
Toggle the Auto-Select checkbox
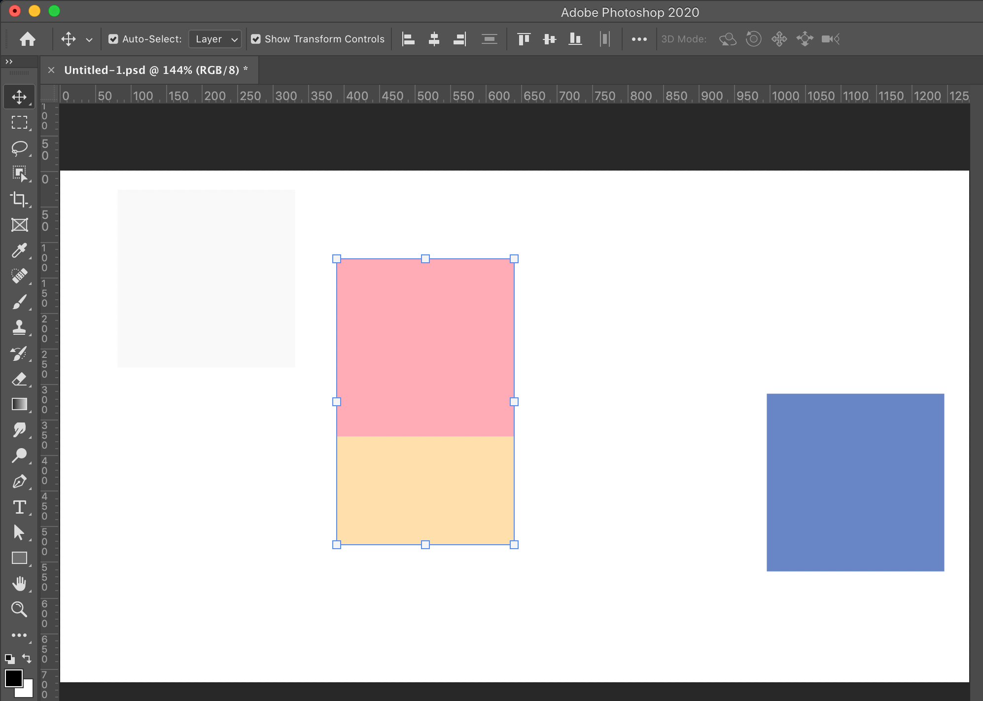tap(113, 39)
